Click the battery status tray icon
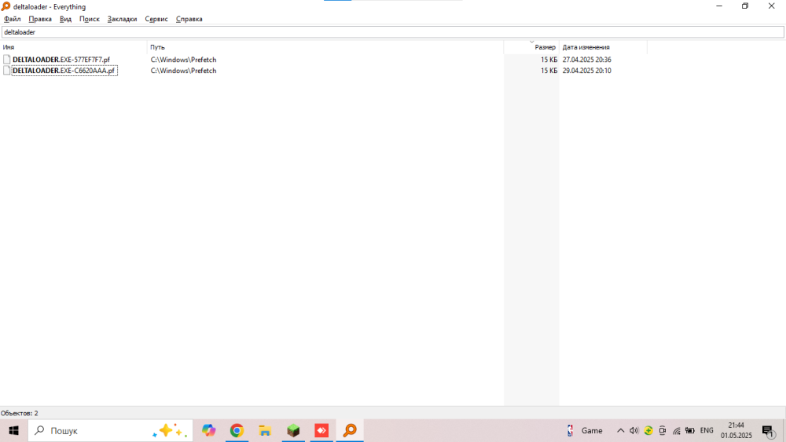This screenshot has width=786, height=442. 690,430
